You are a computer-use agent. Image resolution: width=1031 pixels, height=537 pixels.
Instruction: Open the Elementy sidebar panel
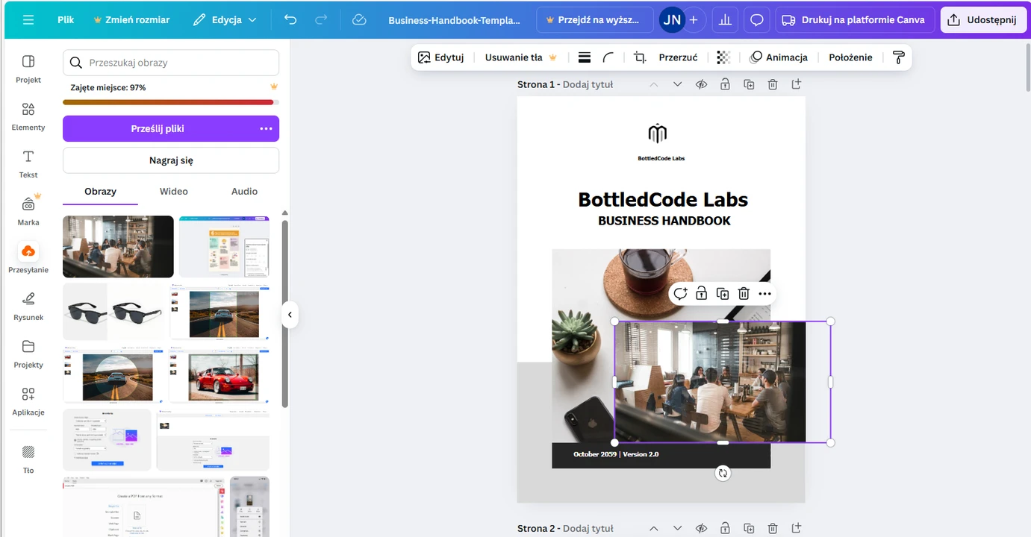[28, 116]
